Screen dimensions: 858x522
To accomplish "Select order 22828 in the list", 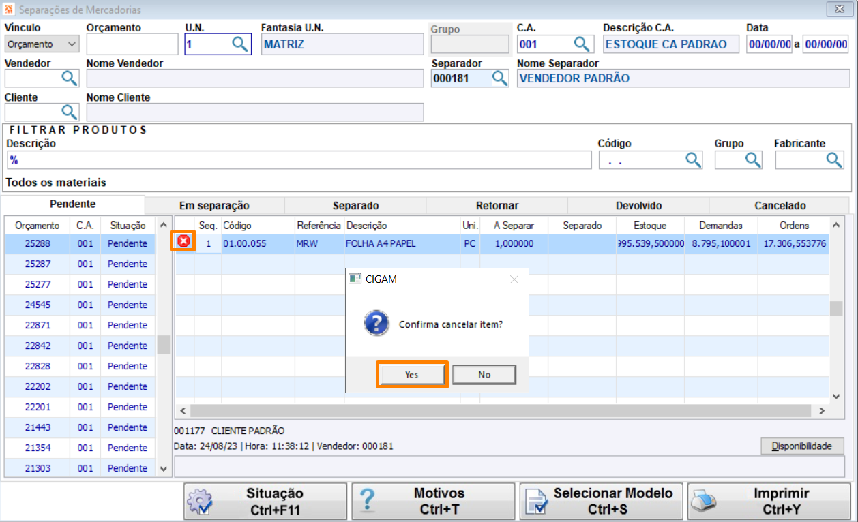I will tap(80, 366).
